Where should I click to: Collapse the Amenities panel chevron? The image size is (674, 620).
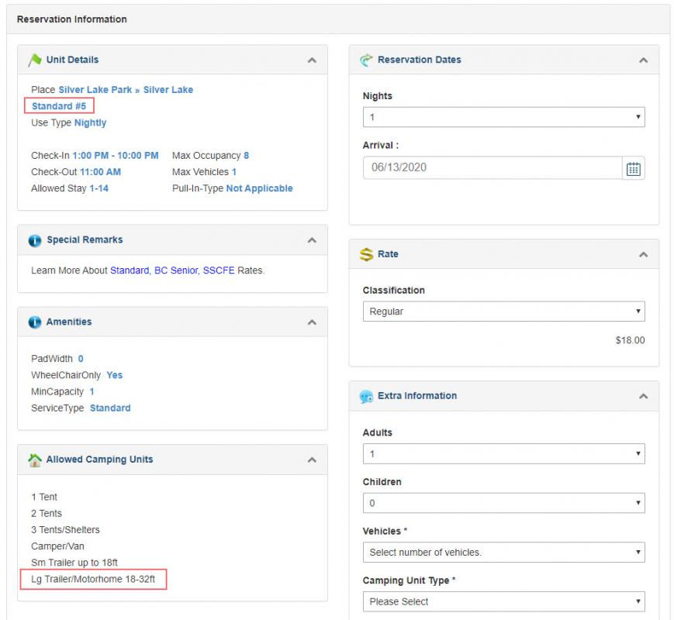point(312,322)
